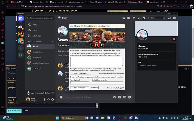Click the Discord conversation search field

[40, 18]
